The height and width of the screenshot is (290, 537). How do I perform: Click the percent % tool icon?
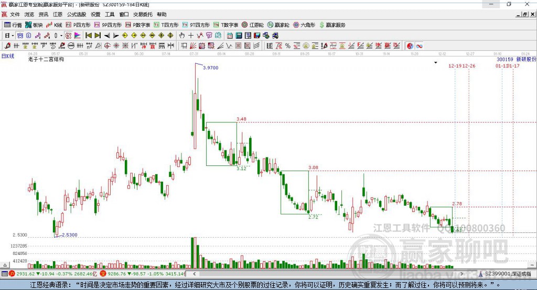(x=288, y=46)
